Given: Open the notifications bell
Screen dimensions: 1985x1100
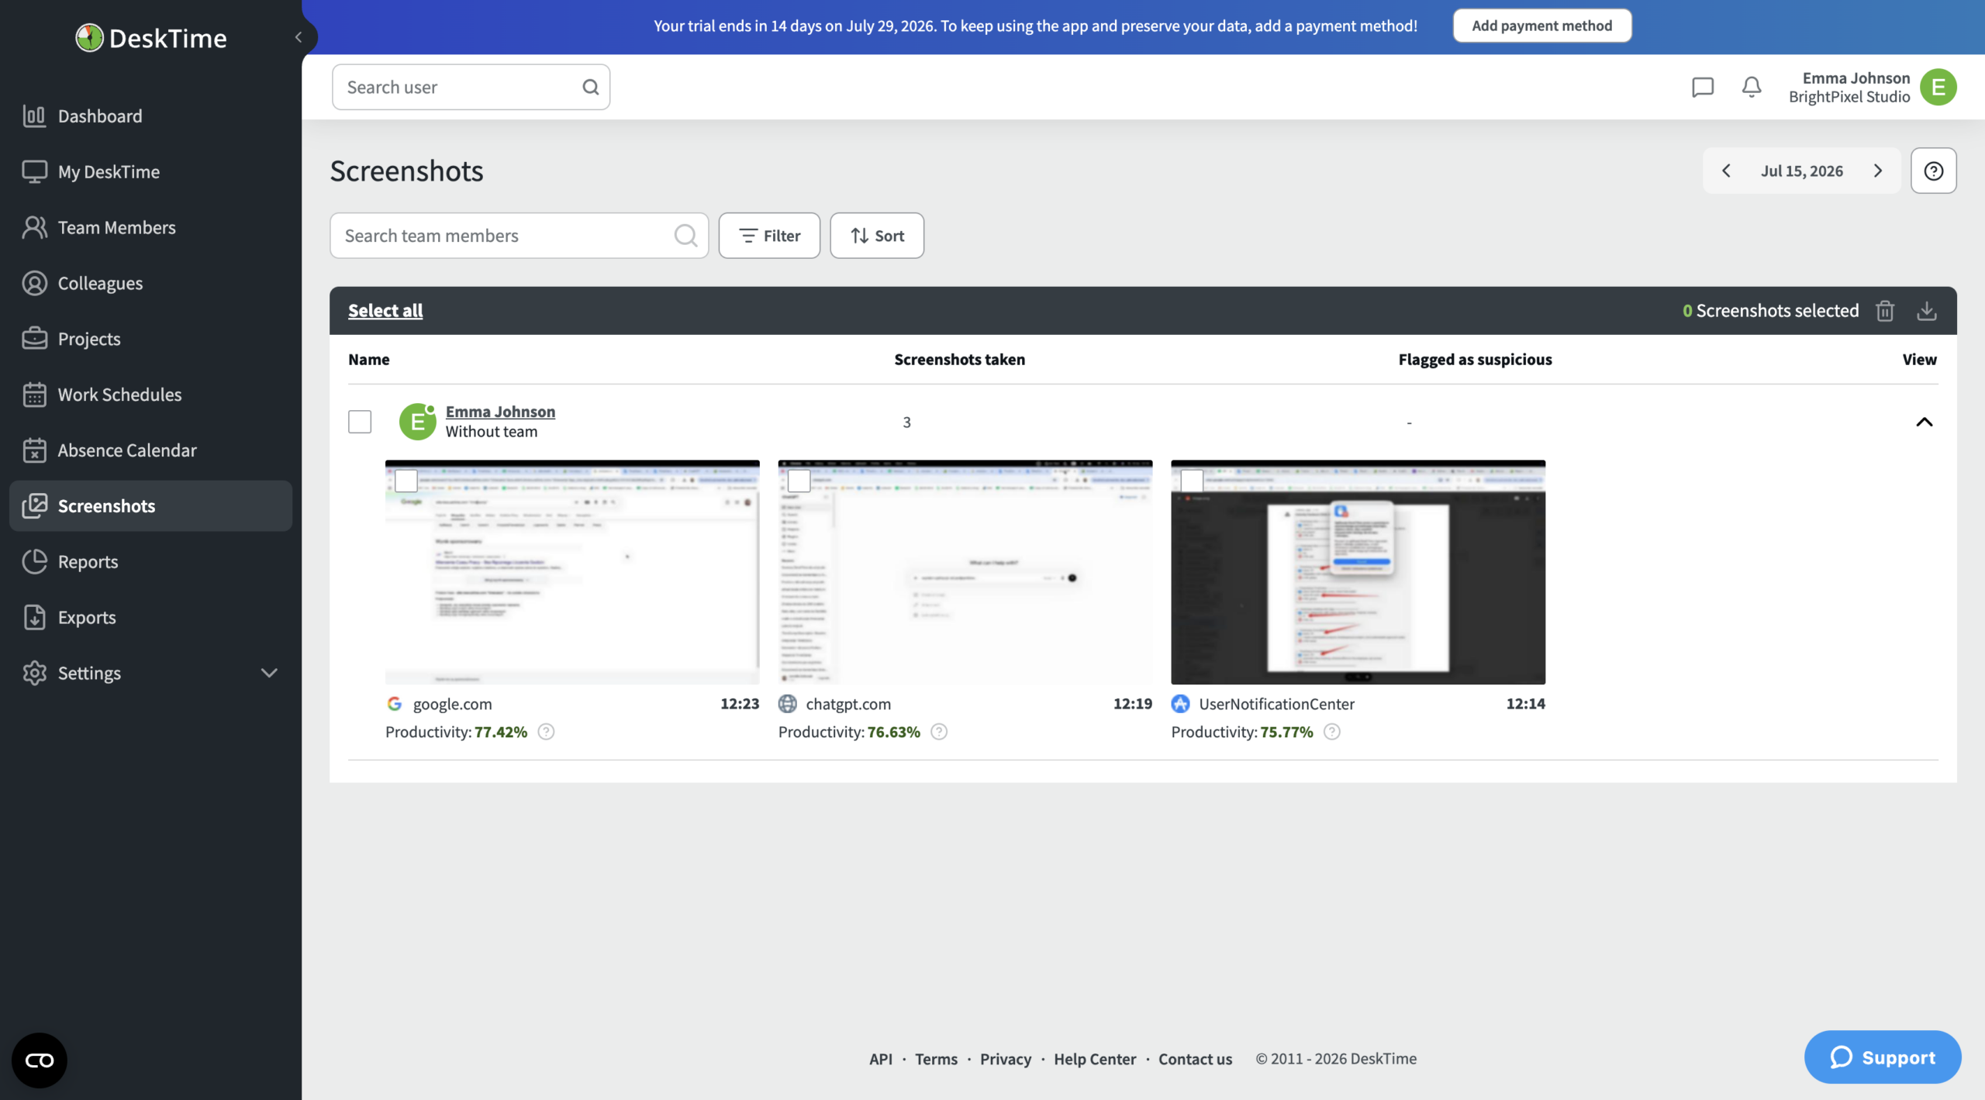Looking at the screenshot, I should [1752, 87].
